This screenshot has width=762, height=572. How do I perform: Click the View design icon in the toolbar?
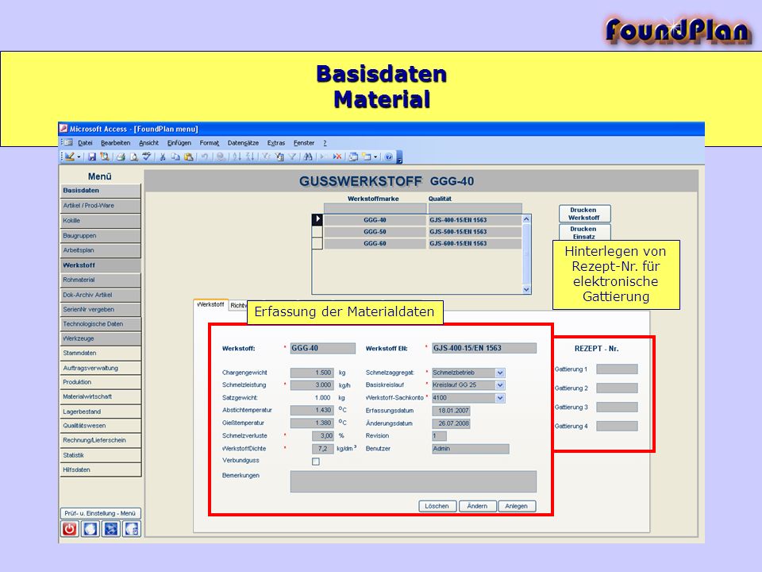coord(70,157)
